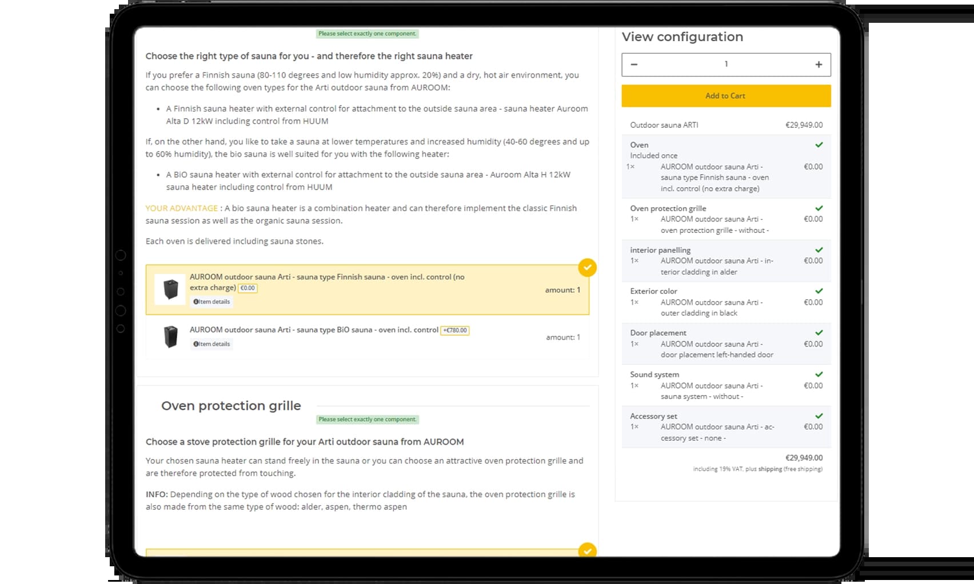Decrease quantity with the minus button

pyautogui.click(x=634, y=65)
